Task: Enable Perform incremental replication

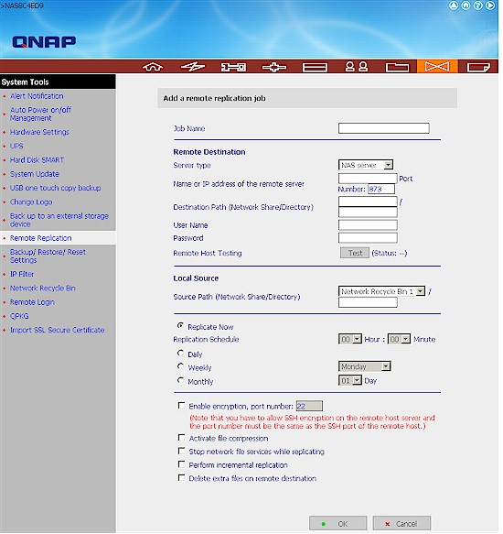Action: pos(182,464)
